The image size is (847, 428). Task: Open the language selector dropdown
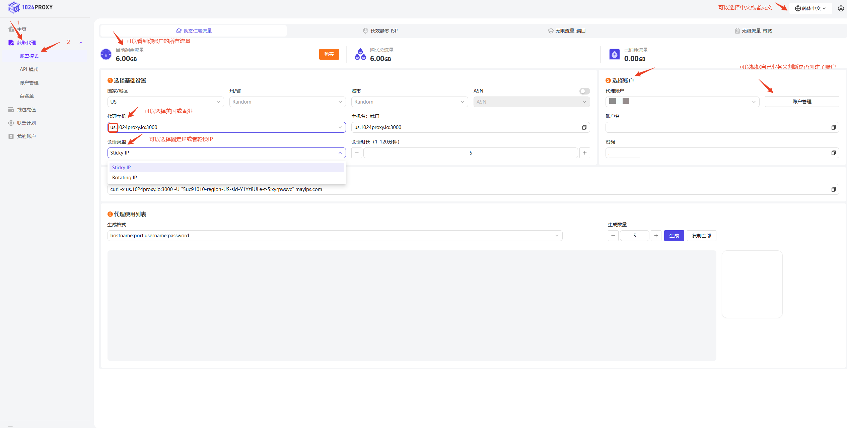point(810,8)
